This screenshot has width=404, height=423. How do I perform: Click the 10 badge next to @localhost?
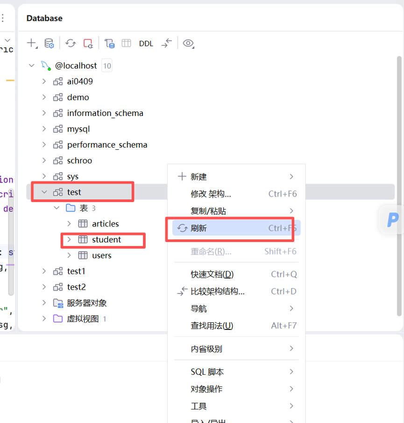(x=107, y=66)
